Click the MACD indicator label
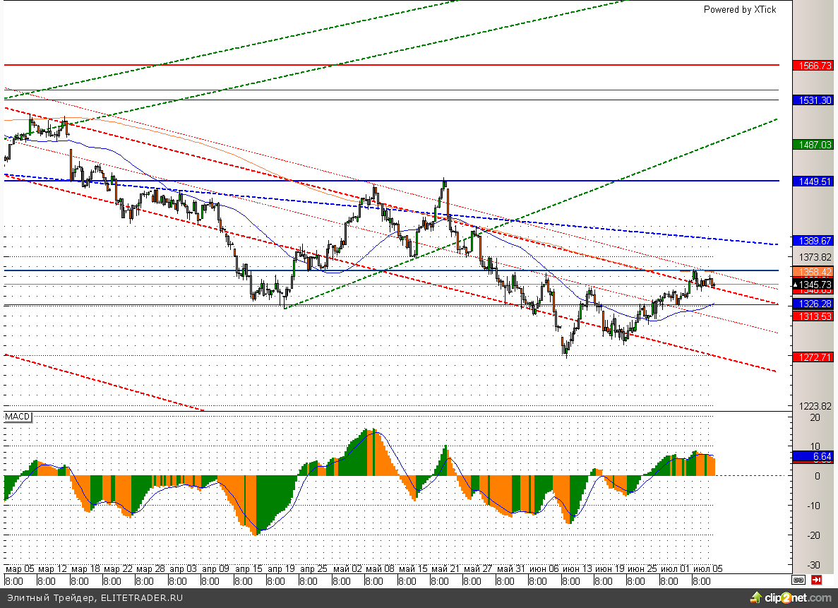 coord(18,417)
